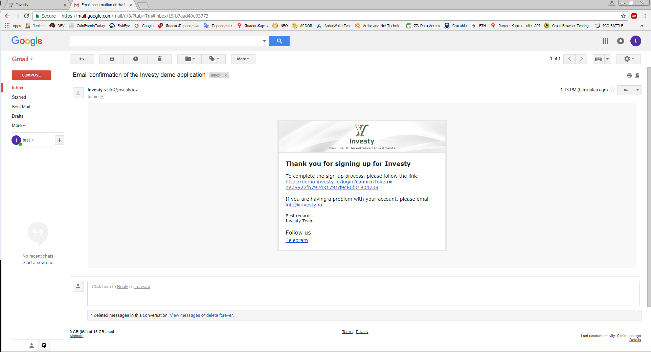Open the Telegram link
The width and height of the screenshot is (651, 352).
(297, 240)
